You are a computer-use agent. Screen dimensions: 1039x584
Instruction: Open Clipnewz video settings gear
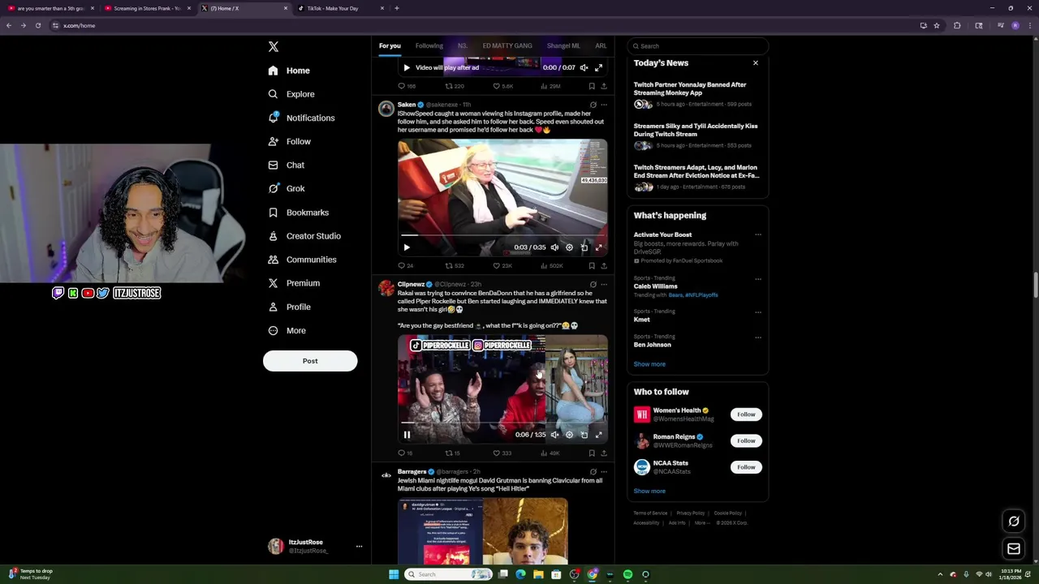point(569,435)
